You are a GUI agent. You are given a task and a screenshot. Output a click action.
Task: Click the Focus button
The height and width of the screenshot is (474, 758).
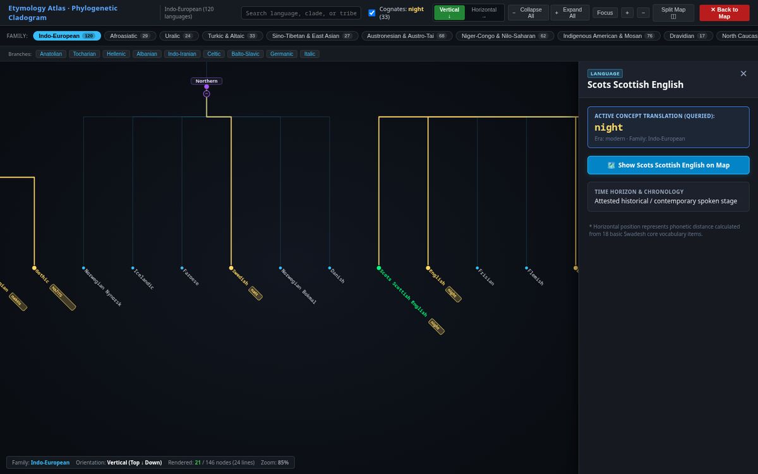[605, 13]
